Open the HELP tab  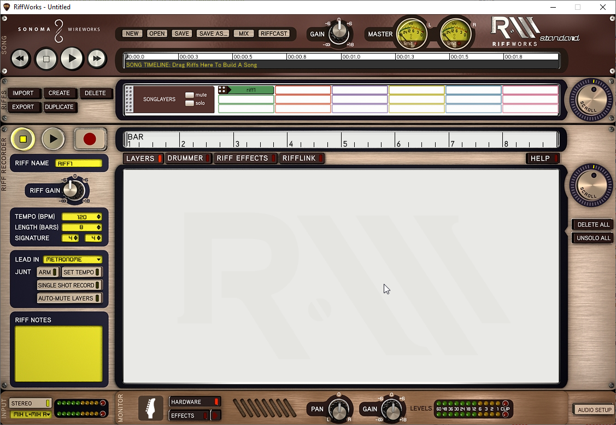coord(543,158)
